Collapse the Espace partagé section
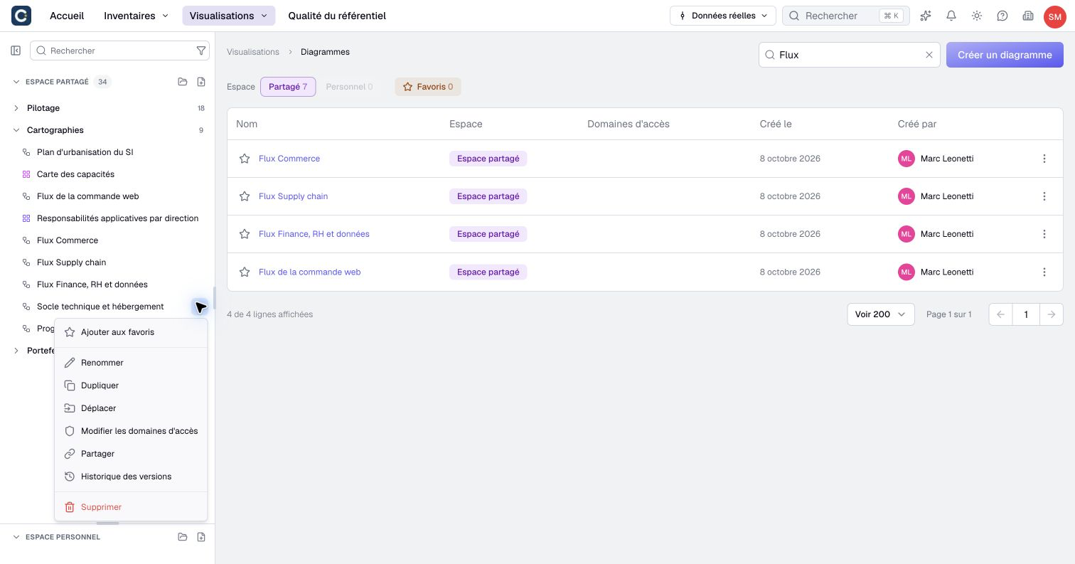This screenshot has height=564, width=1075. pyautogui.click(x=16, y=82)
